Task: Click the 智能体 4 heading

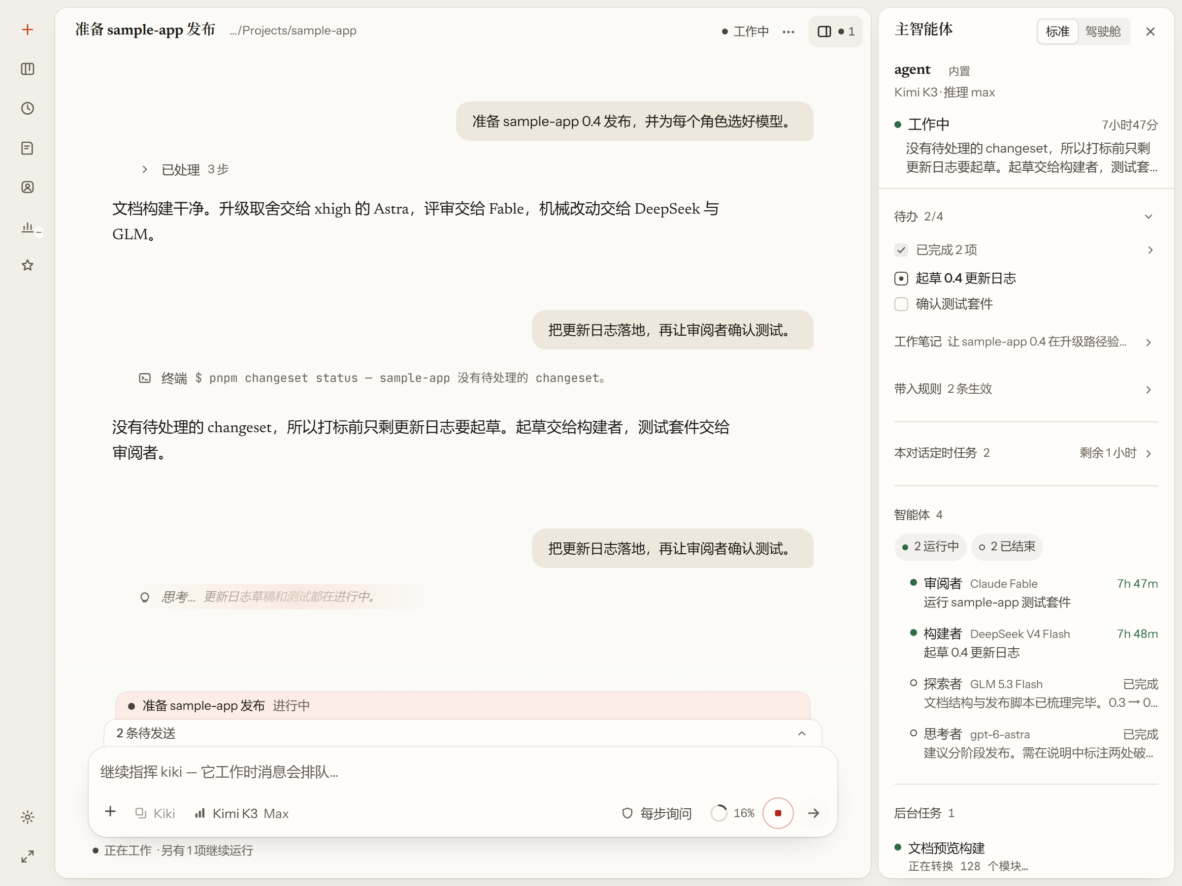Action: coord(918,515)
